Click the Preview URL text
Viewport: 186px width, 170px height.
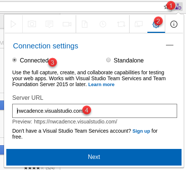(65, 122)
